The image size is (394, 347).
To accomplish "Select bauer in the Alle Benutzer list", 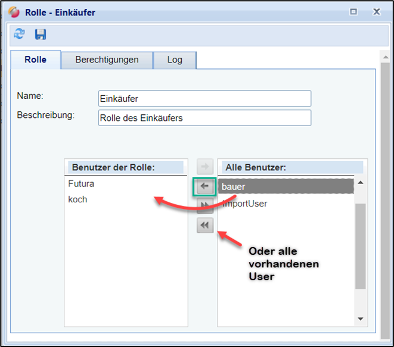I will click(286, 187).
